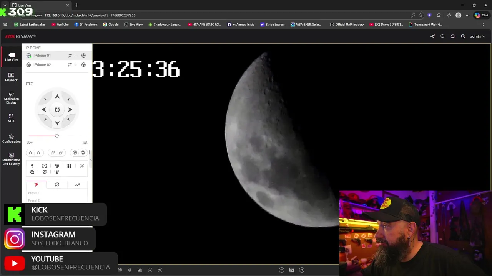Open the iris button
The width and height of the screenshot is (492, 276).
point(83,153)
